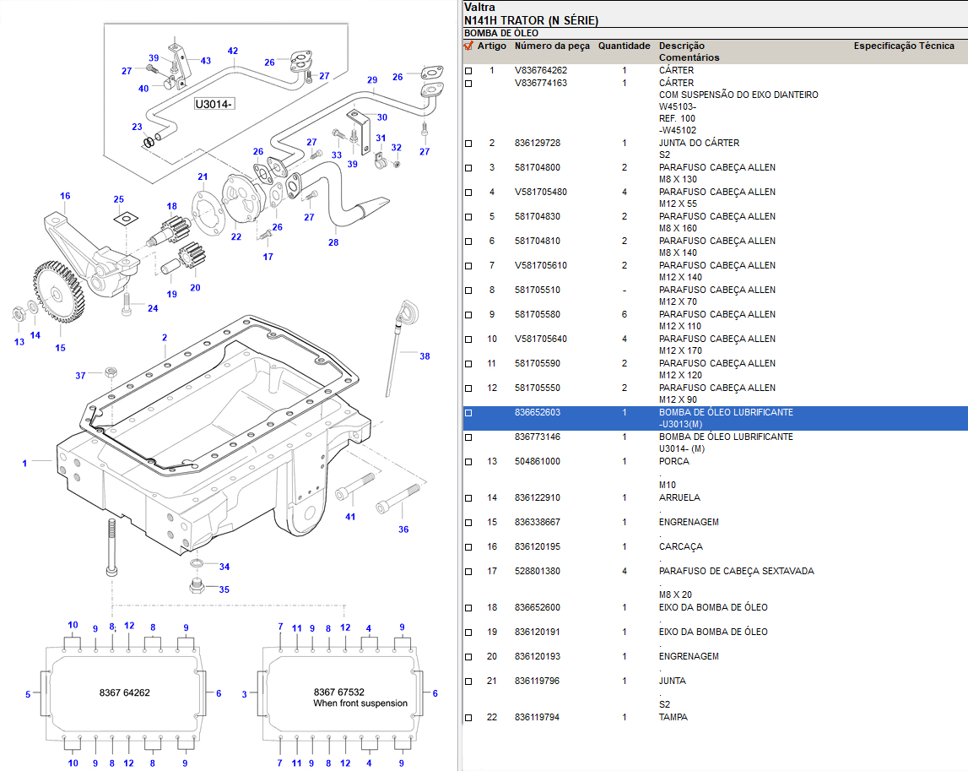Select the 8367 64262 bolt pattern diagram
This screenshot has height=771, width=968.
[125, 692]
